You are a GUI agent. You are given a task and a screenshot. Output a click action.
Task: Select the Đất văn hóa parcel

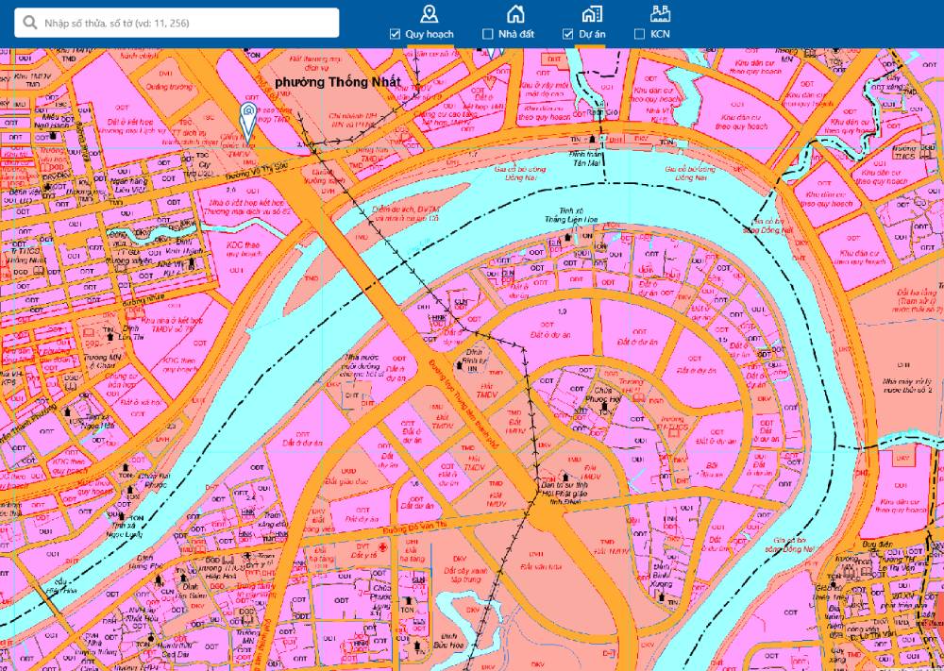(541, 565)
